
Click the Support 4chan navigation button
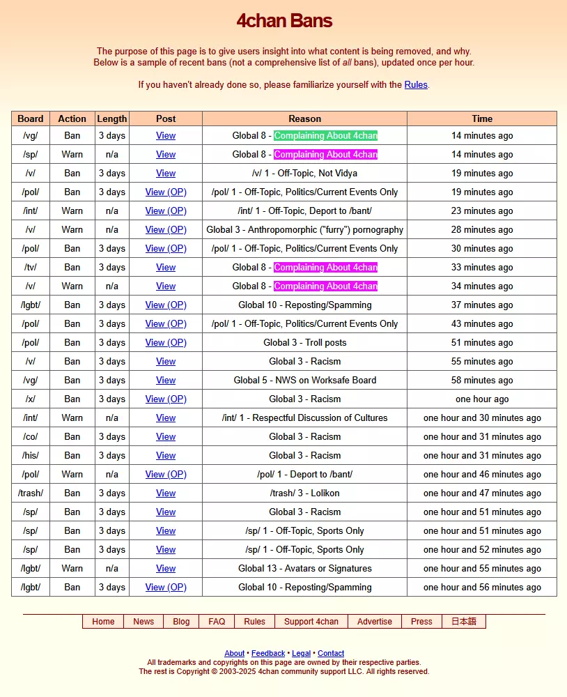point(311,622)
